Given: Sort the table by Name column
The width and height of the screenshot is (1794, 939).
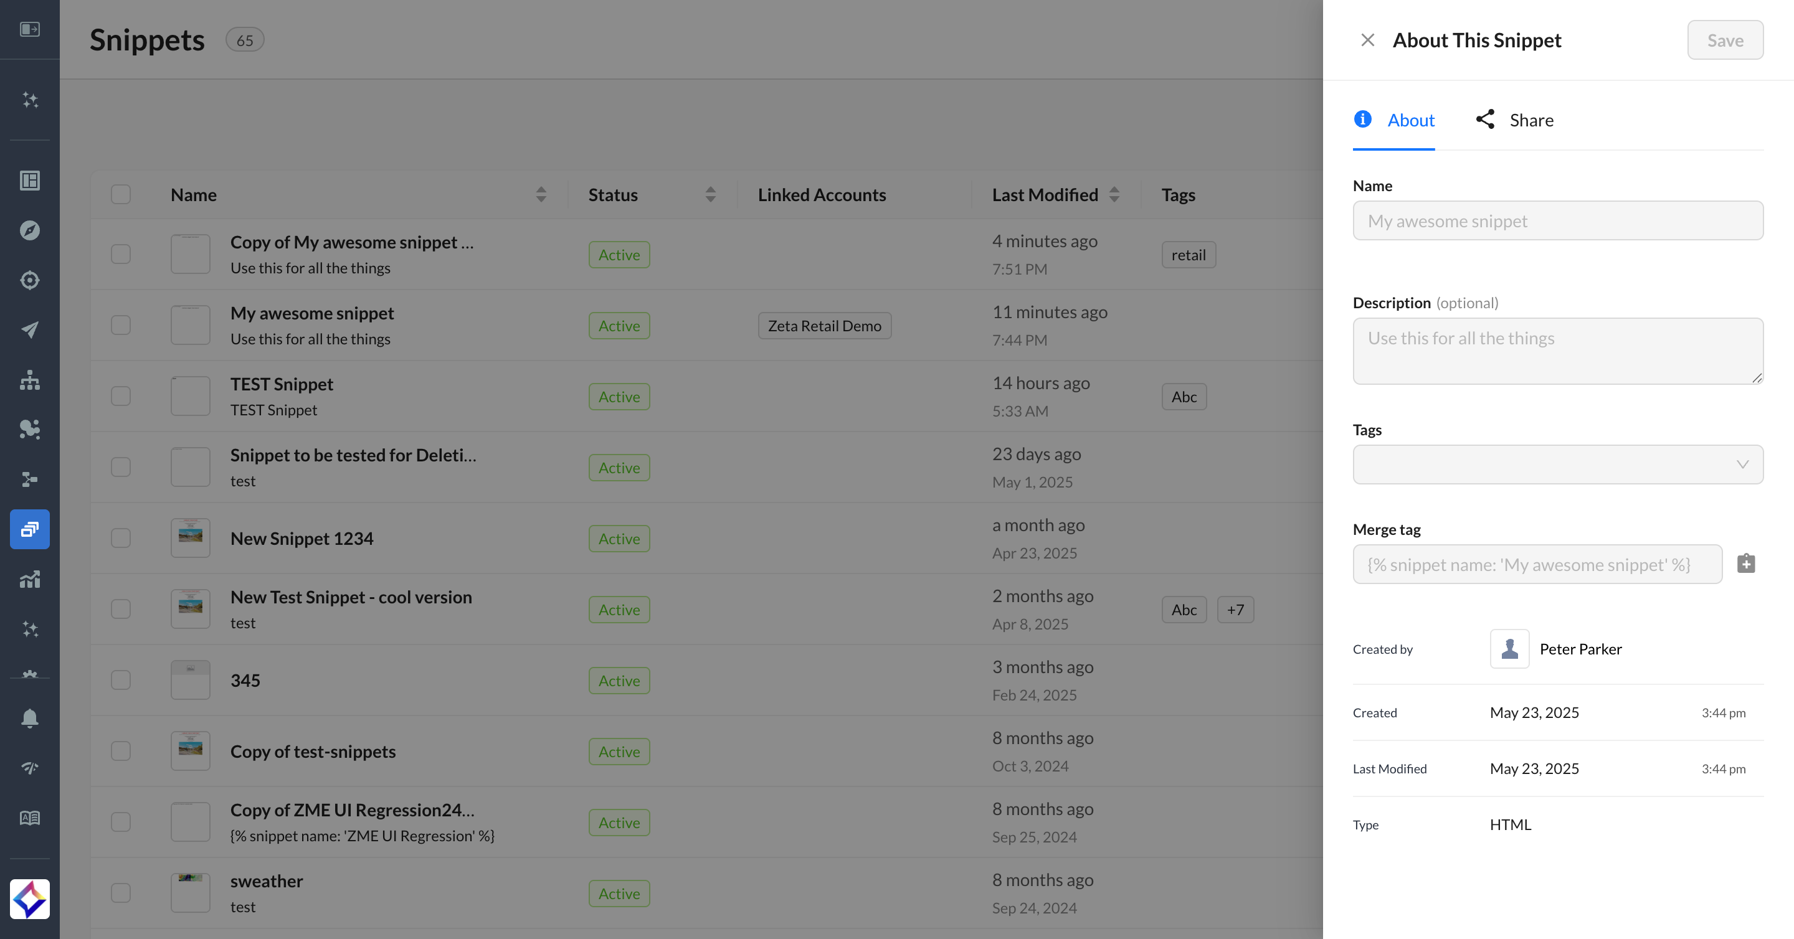Looking at the screenshot, I should 541,194.
